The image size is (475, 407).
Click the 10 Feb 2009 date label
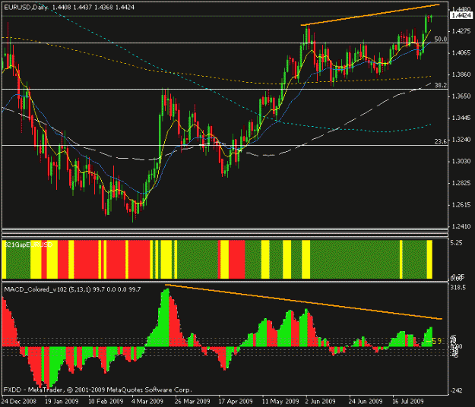[106, 402]
